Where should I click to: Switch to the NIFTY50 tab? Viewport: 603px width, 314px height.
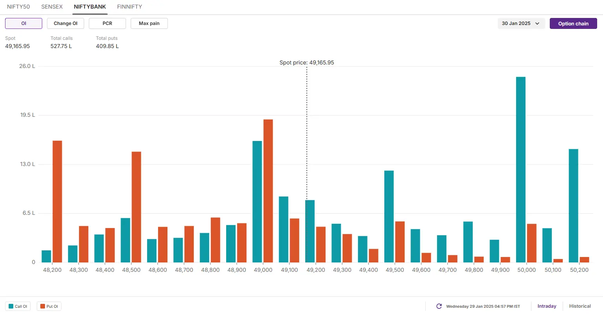pos(18,7)
